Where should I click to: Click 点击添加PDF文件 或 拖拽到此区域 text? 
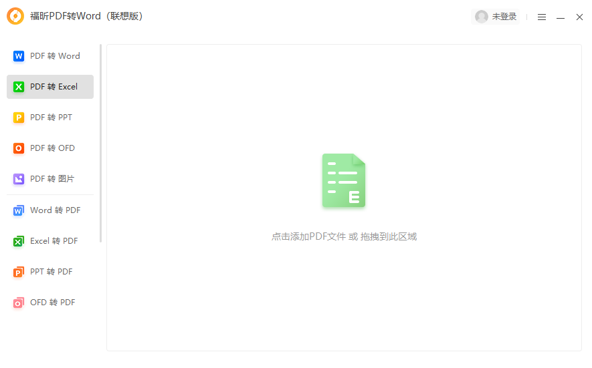tap(344, 236)
